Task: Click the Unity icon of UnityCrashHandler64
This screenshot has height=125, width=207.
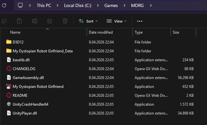Action: tap(9, 104)
